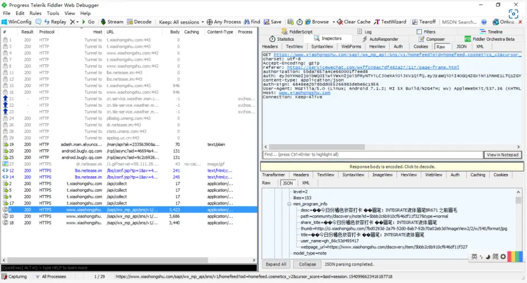The image size is (527, 283).
Task: Collapse the mini_program_info tree node
Action: [x=289, y=204]
